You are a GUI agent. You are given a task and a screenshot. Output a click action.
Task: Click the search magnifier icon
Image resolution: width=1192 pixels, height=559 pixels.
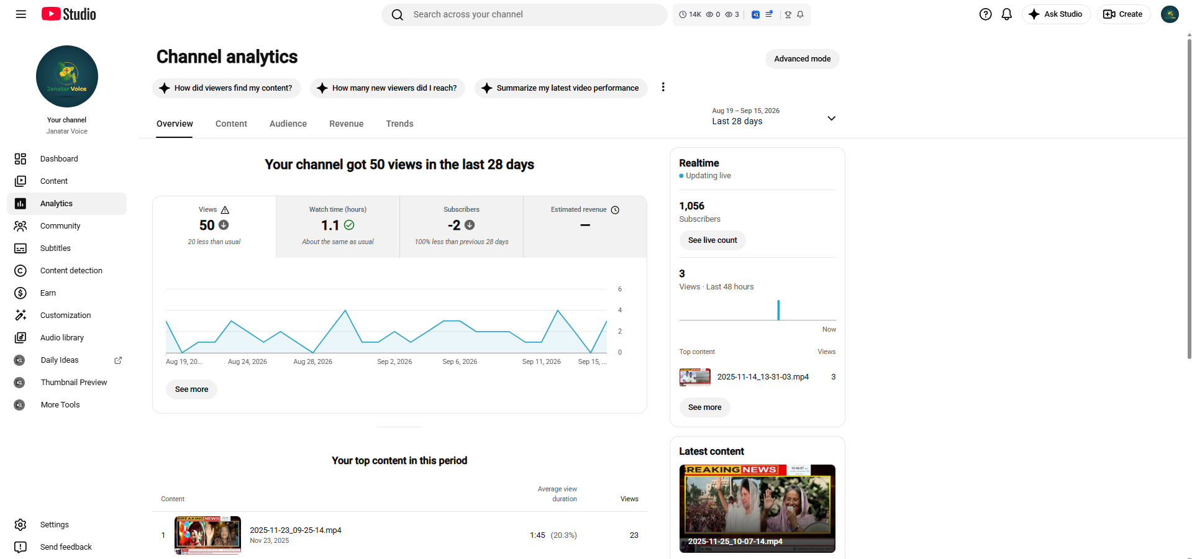398,14
